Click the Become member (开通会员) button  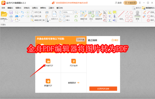click(x=130, y=3)
